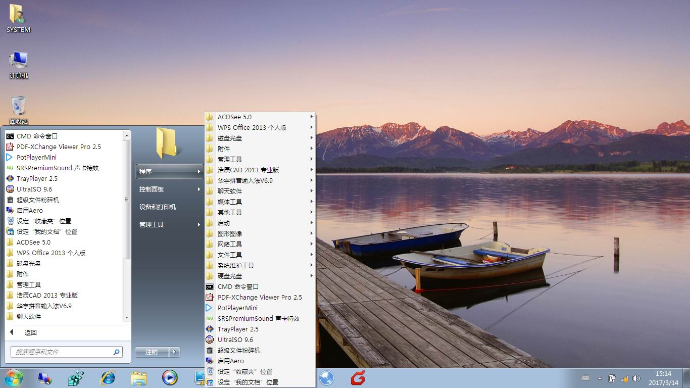
Task: Open the SYSTEM desktop icon
Action: point(18,19)
